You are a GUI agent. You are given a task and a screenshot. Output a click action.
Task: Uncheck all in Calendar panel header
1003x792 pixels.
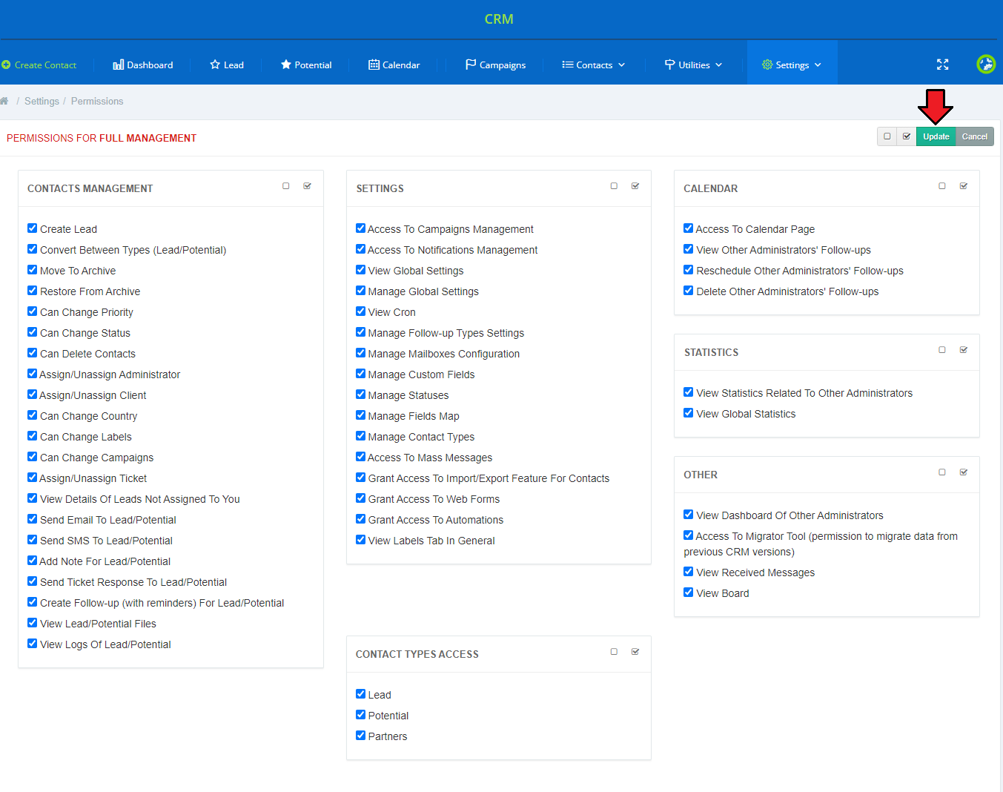tap(942, 186)
